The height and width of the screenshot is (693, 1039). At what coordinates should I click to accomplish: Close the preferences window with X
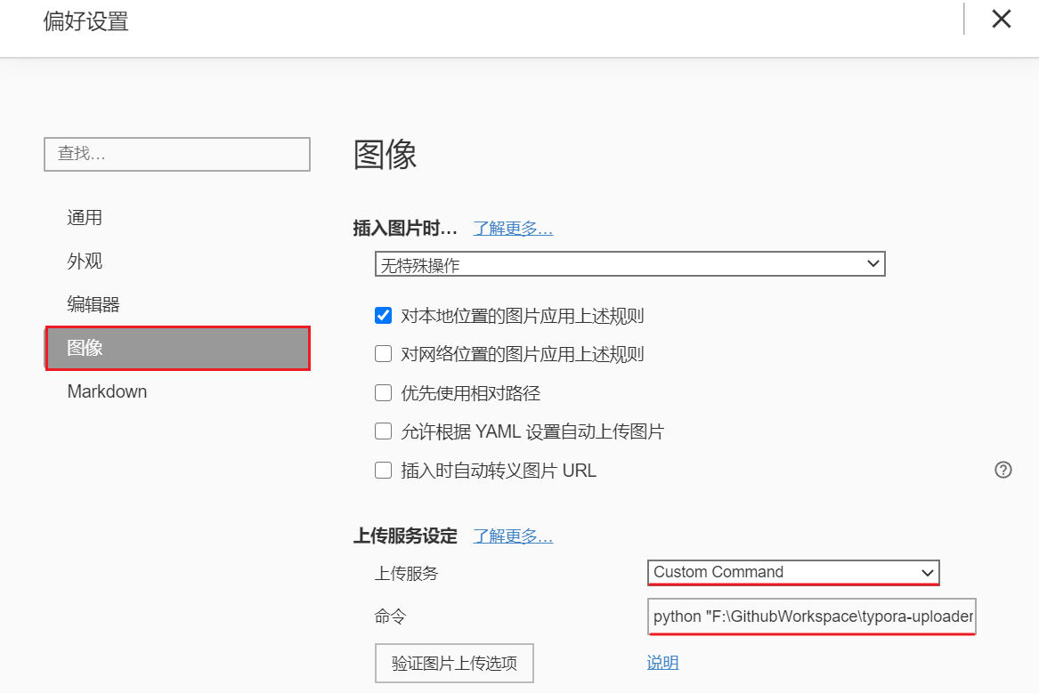(x=1002, y=20)
